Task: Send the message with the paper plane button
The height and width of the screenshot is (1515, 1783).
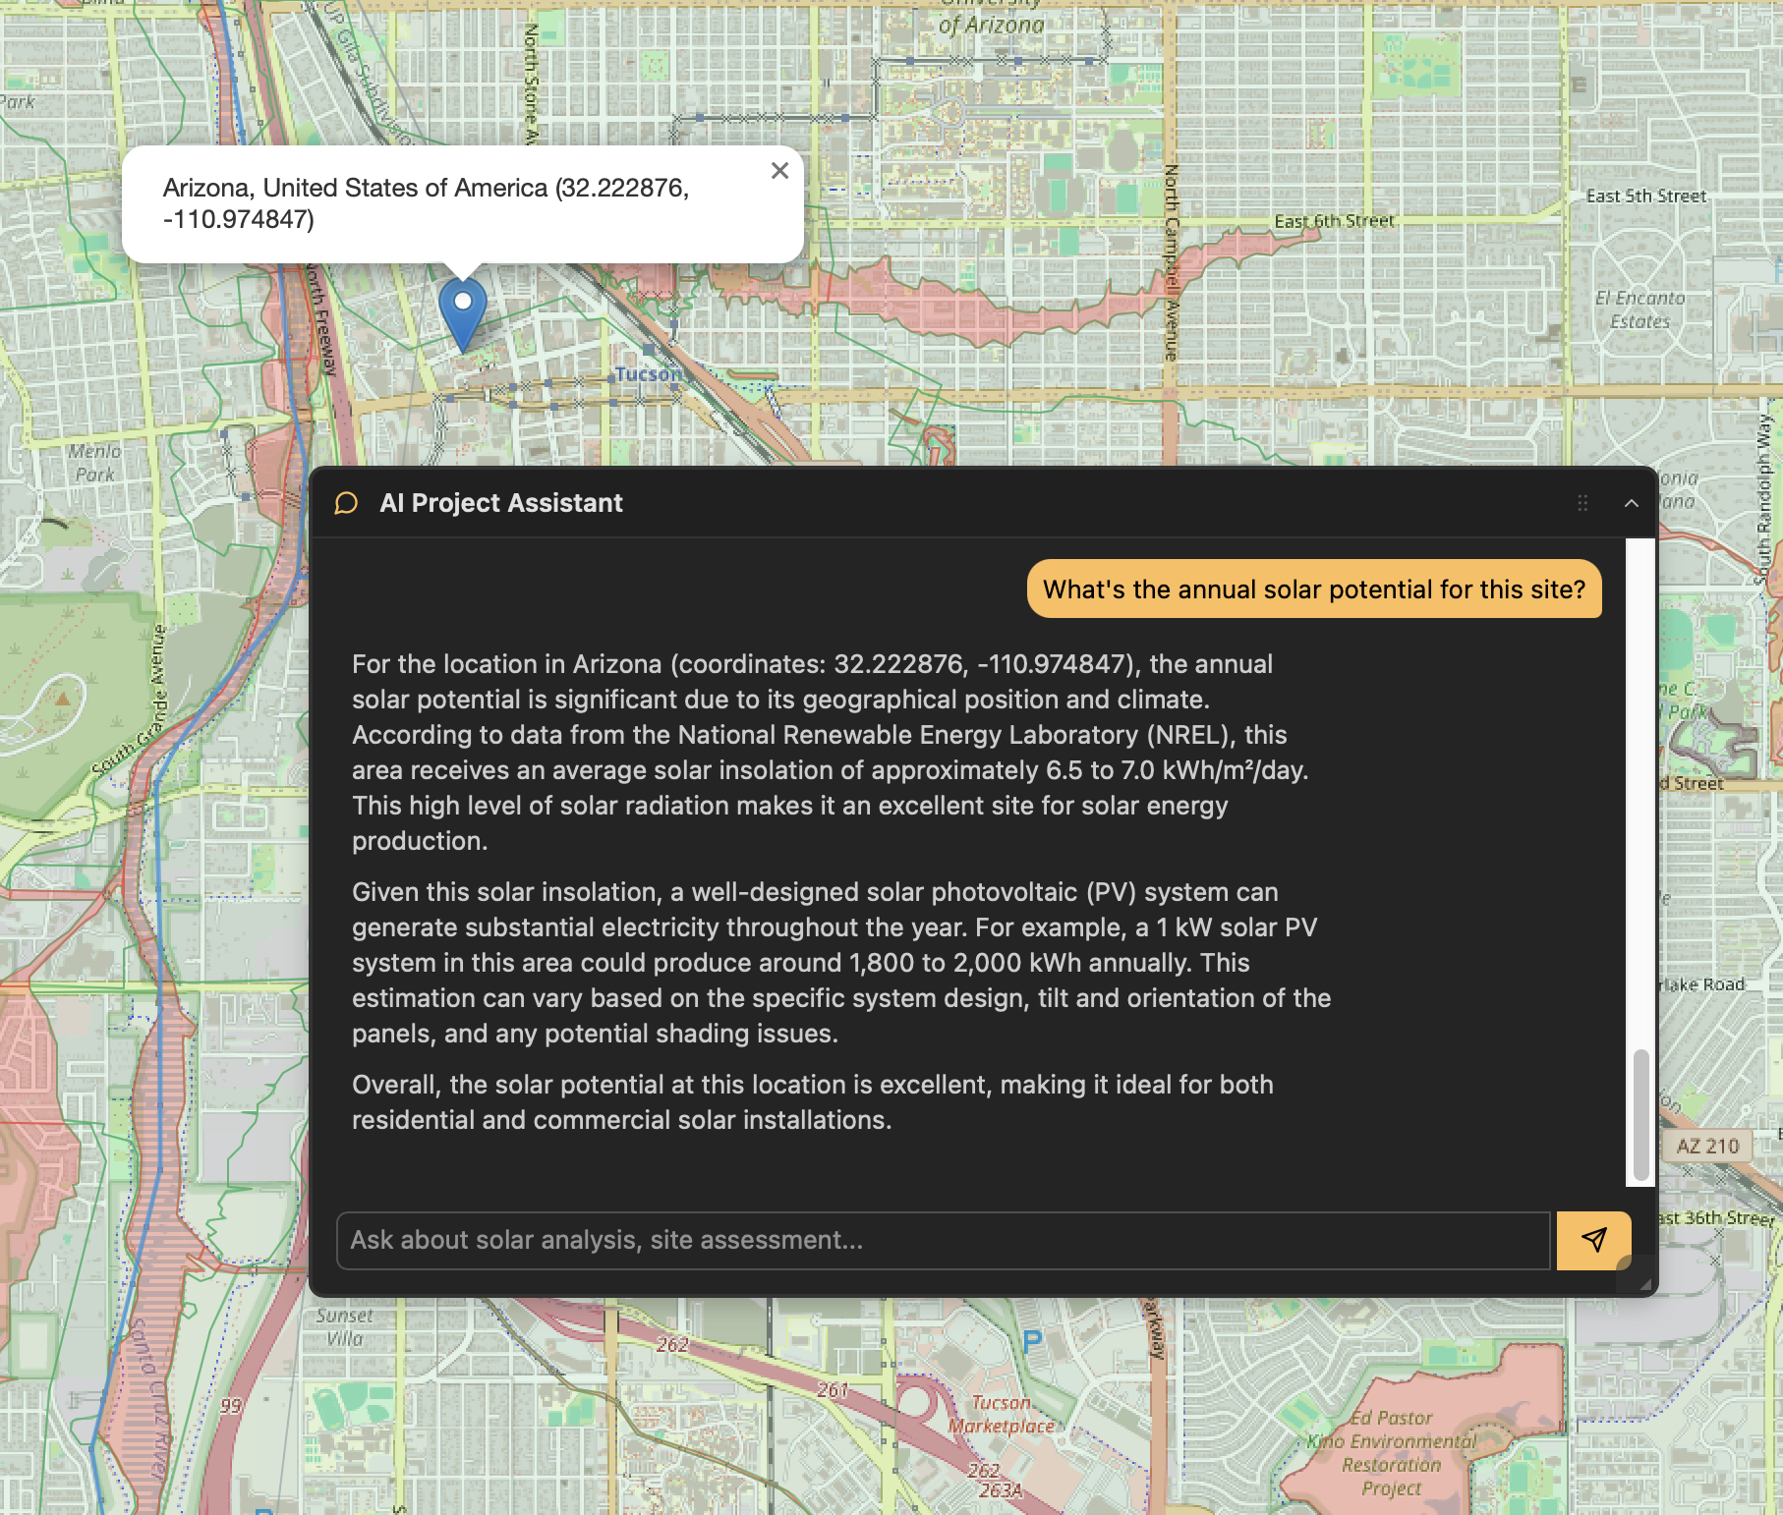Action: [x=1592, y=1240]
